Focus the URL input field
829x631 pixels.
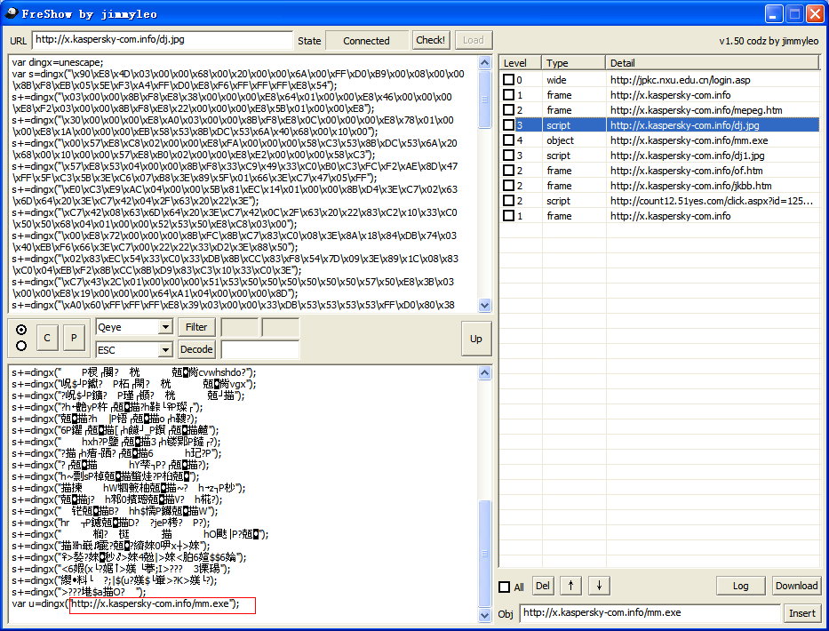(x=163, y=40)
